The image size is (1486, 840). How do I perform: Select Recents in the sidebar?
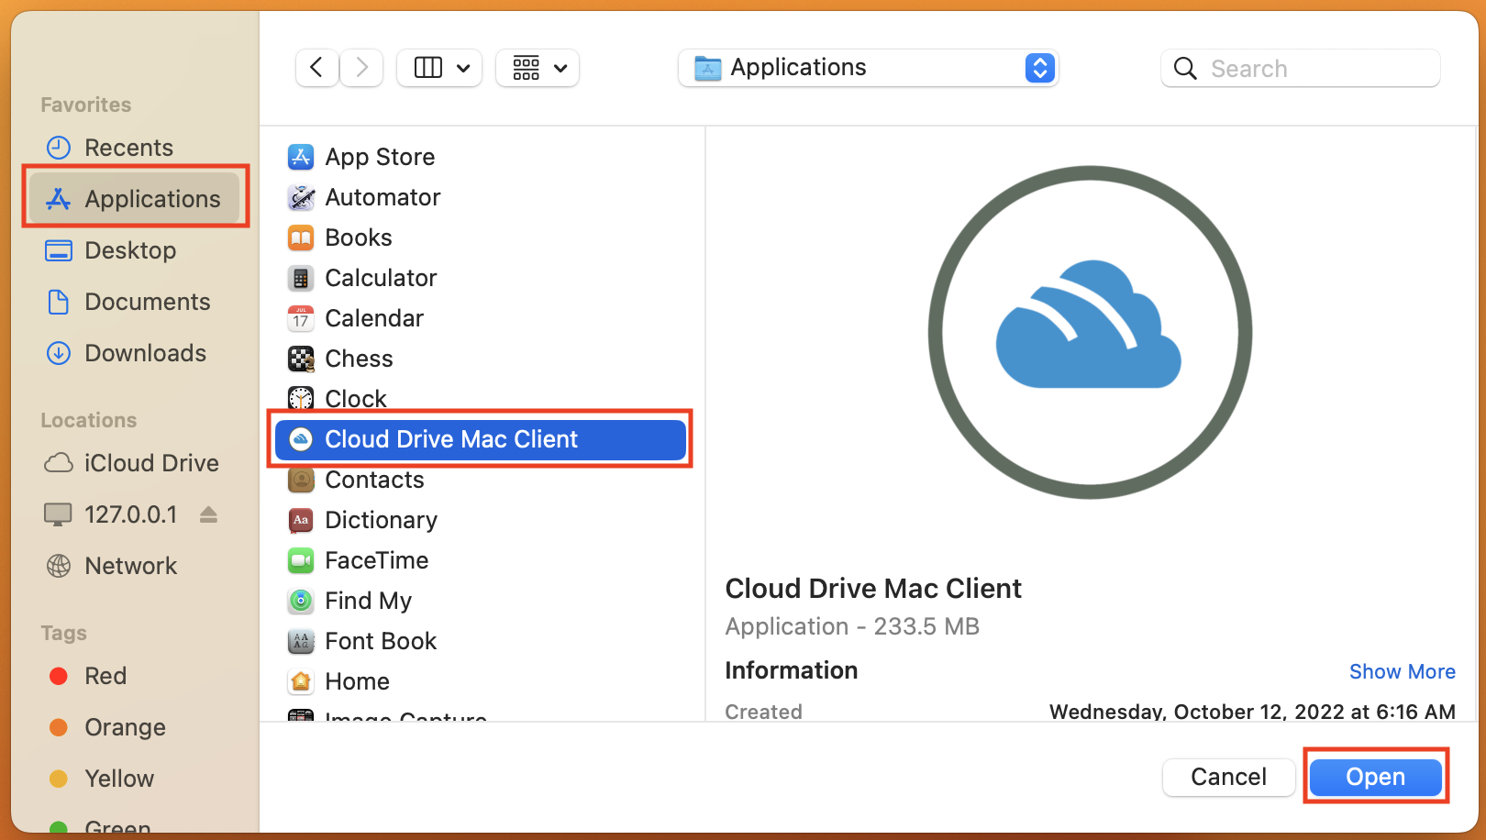tap(134, 148)
